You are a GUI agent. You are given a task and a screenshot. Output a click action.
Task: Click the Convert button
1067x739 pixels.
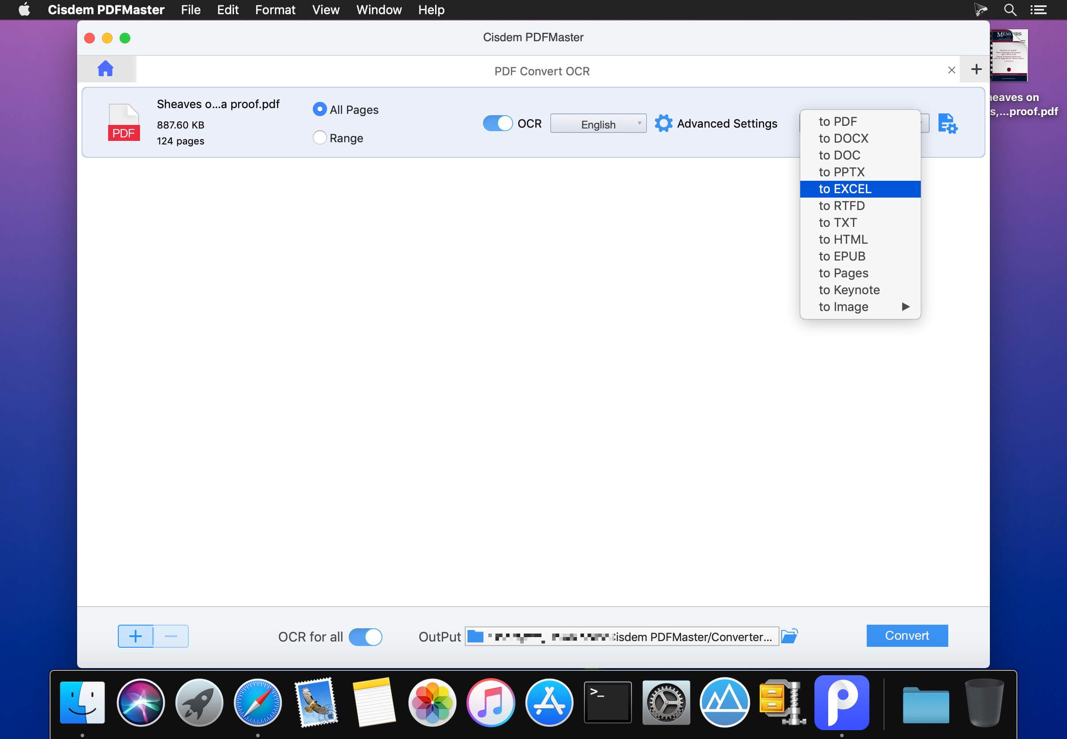(906, 635)
